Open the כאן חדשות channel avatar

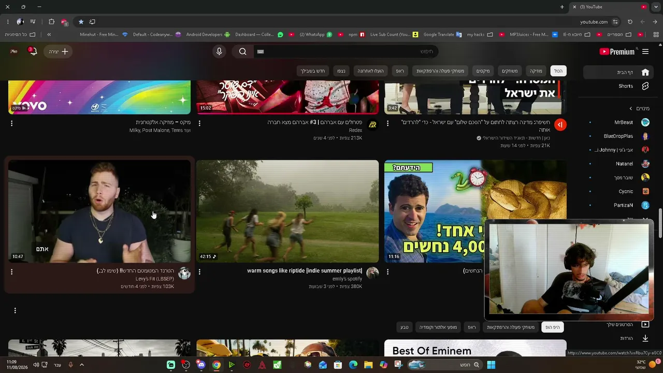[x=560, y=125]
